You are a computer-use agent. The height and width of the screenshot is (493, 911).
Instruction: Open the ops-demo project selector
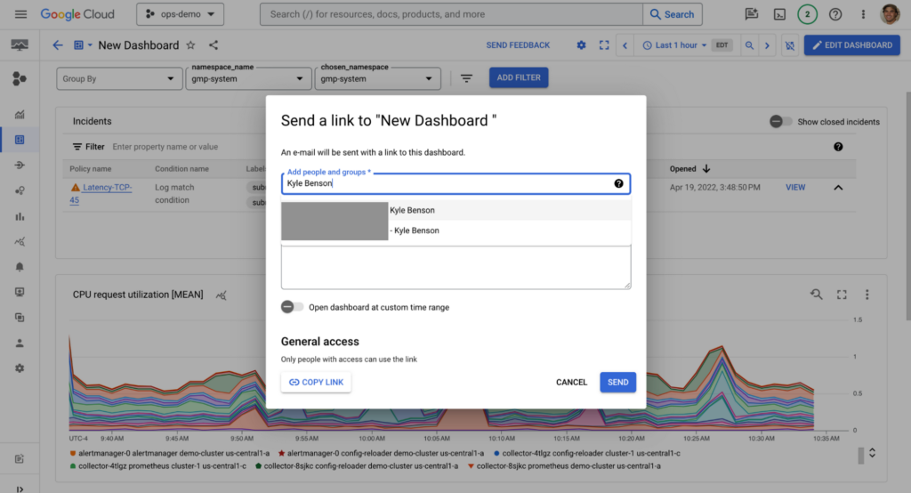180,14
